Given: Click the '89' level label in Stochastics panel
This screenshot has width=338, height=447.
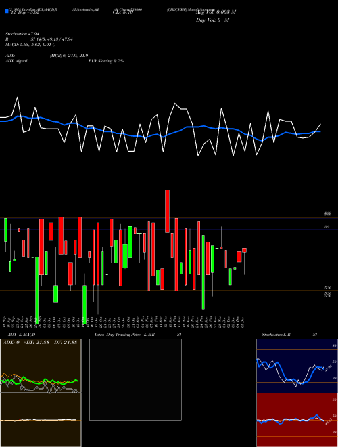Looking at the screenshot, I should [335, 345].
